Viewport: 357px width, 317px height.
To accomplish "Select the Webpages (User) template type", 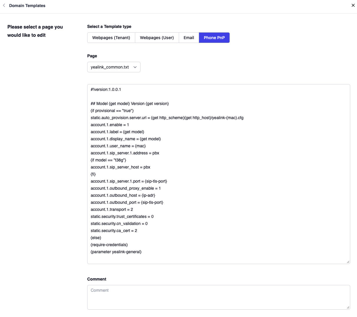I will 157,38.
